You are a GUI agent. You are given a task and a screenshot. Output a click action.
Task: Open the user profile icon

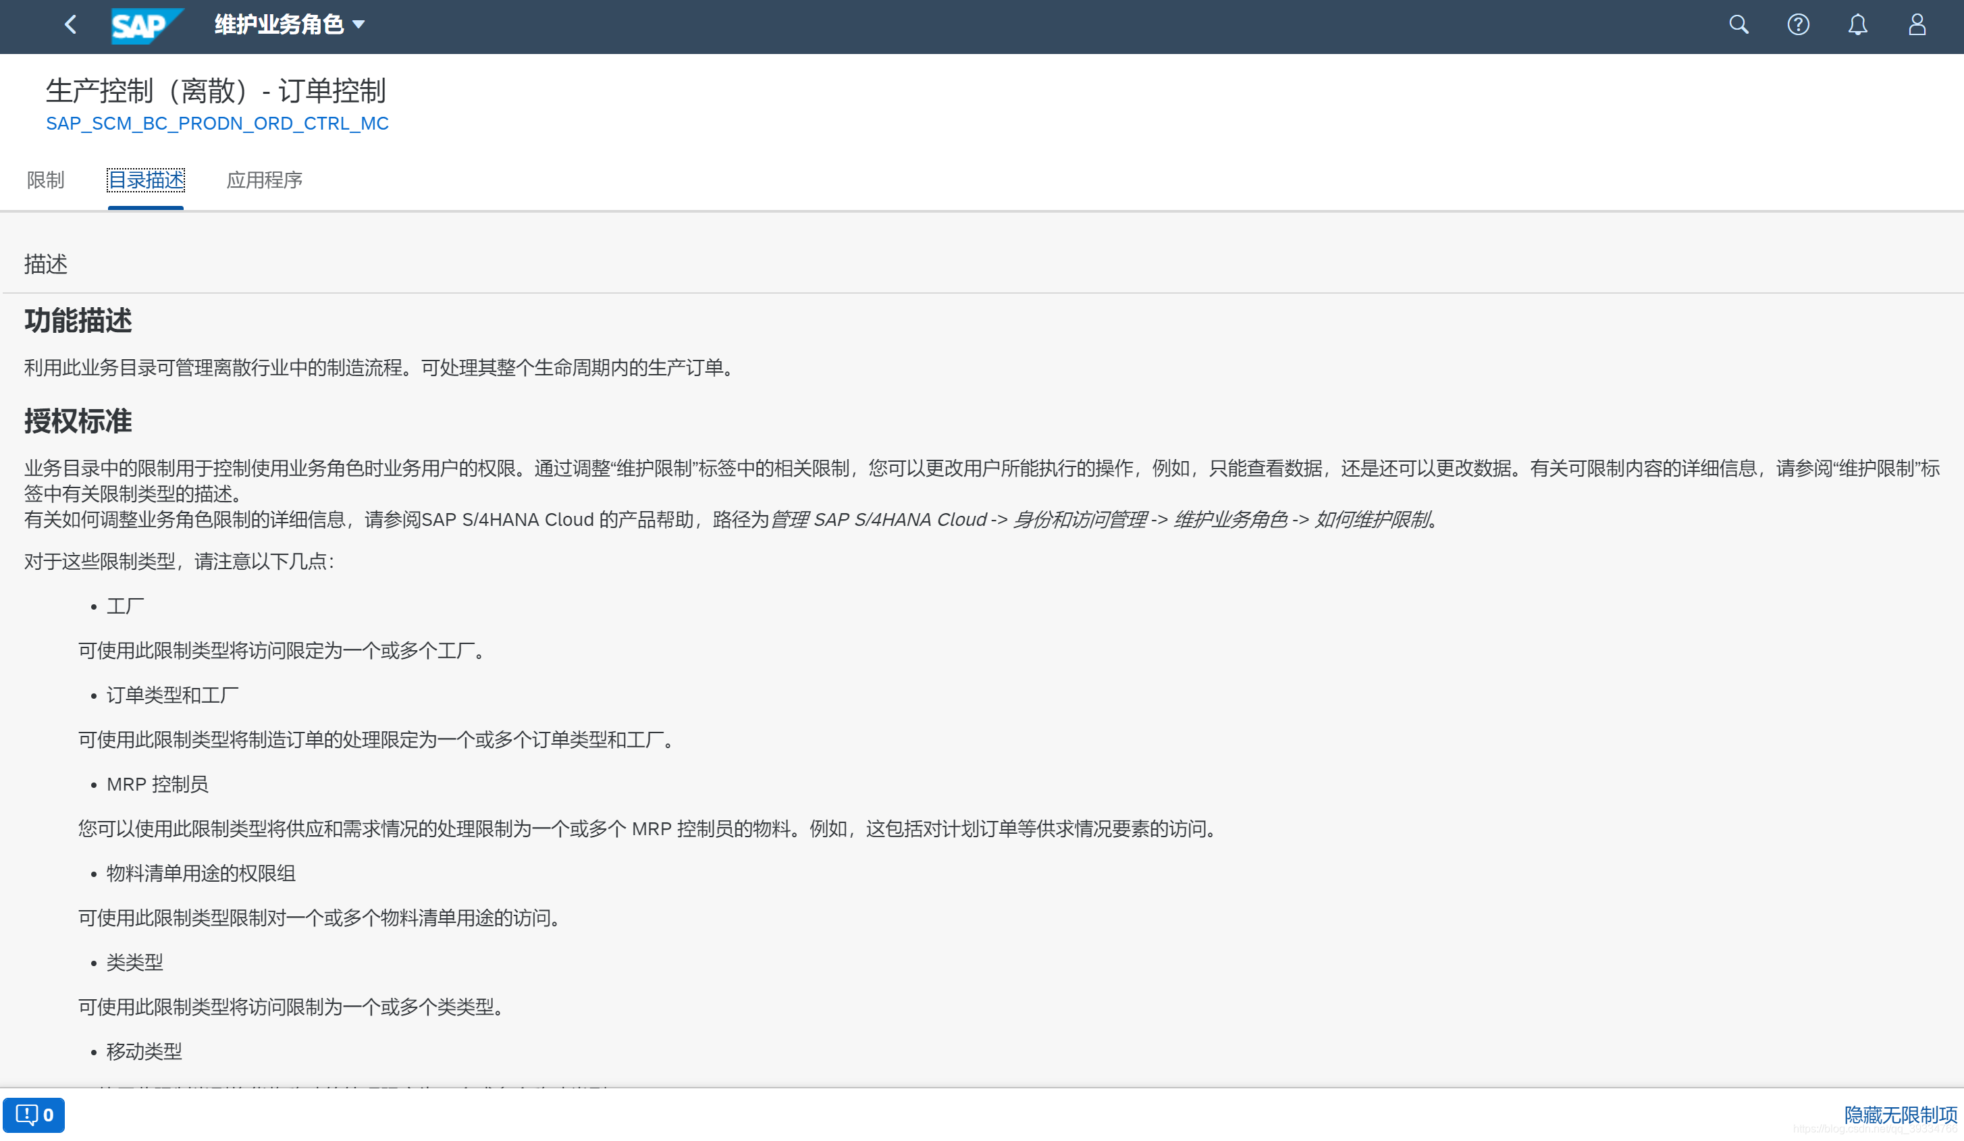[1917, 25]
